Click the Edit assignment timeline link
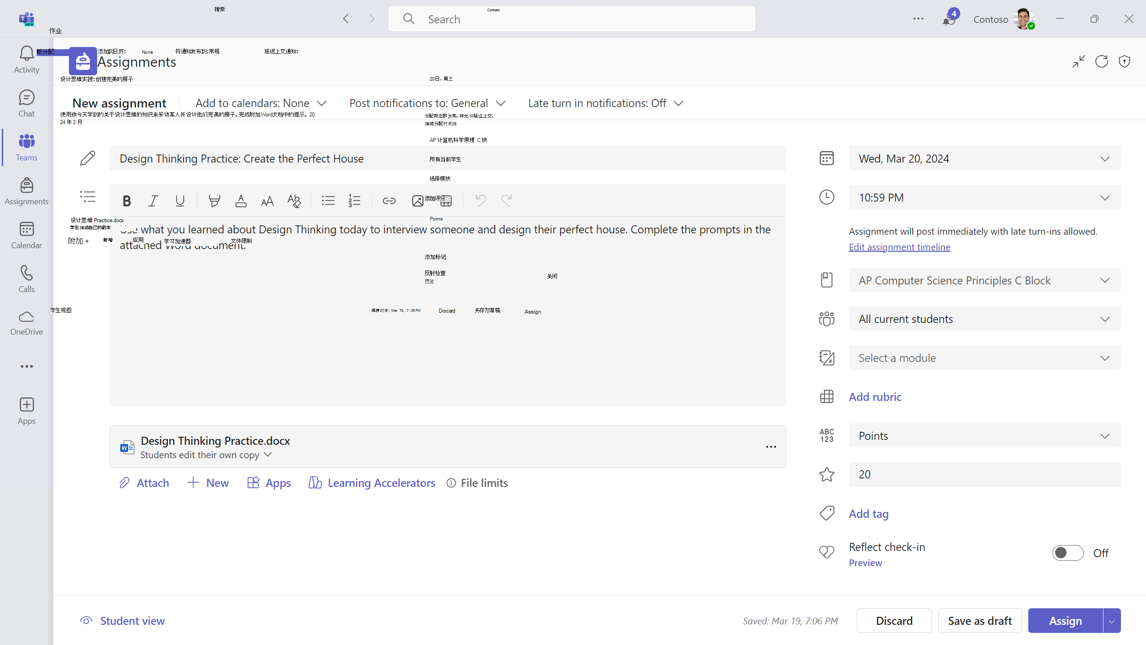Viewport: 1146px width, 645px height. click(x=899, y=247)
